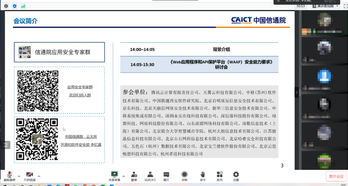Image resolution: width=348 pixels, height=186 pixels.
Task: Click the blue security shield icon
Action: click(15, 6)
